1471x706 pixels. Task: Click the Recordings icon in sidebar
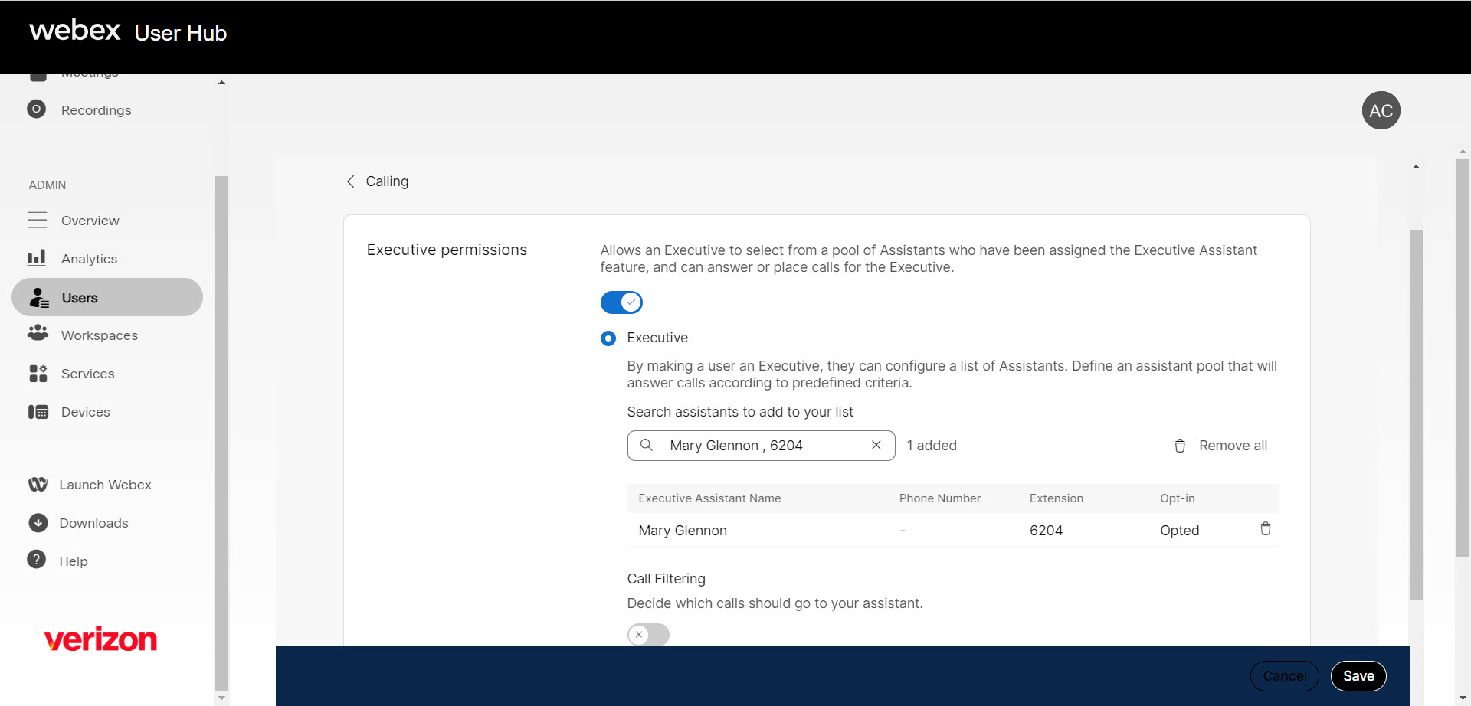(x=36, y=109)
